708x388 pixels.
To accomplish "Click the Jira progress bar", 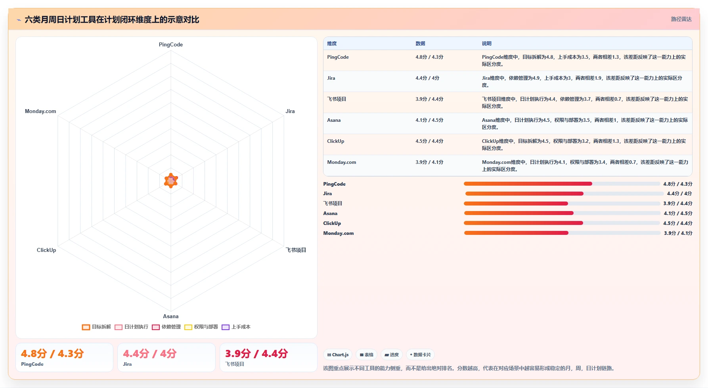I will [x=564, y=194].
